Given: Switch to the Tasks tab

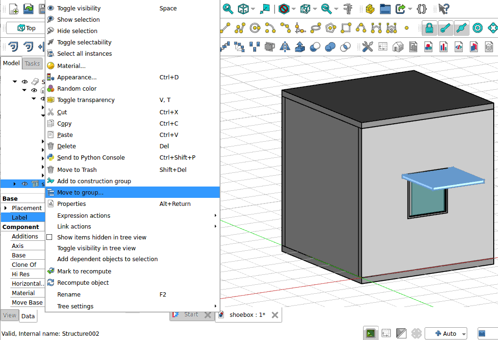Looking at the screenshot, I should [x=32, y=63].
